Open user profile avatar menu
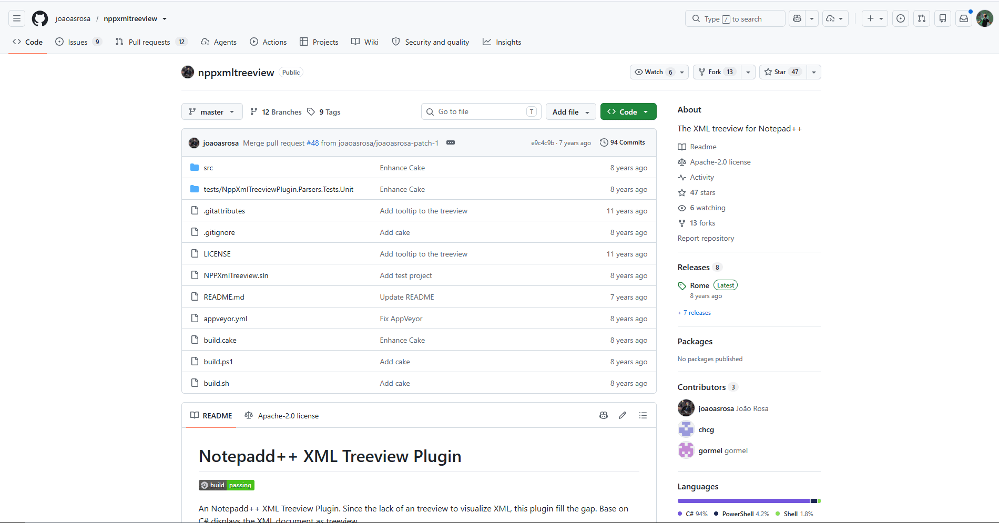This screenshot has height=523, width=999. (985, 18)
